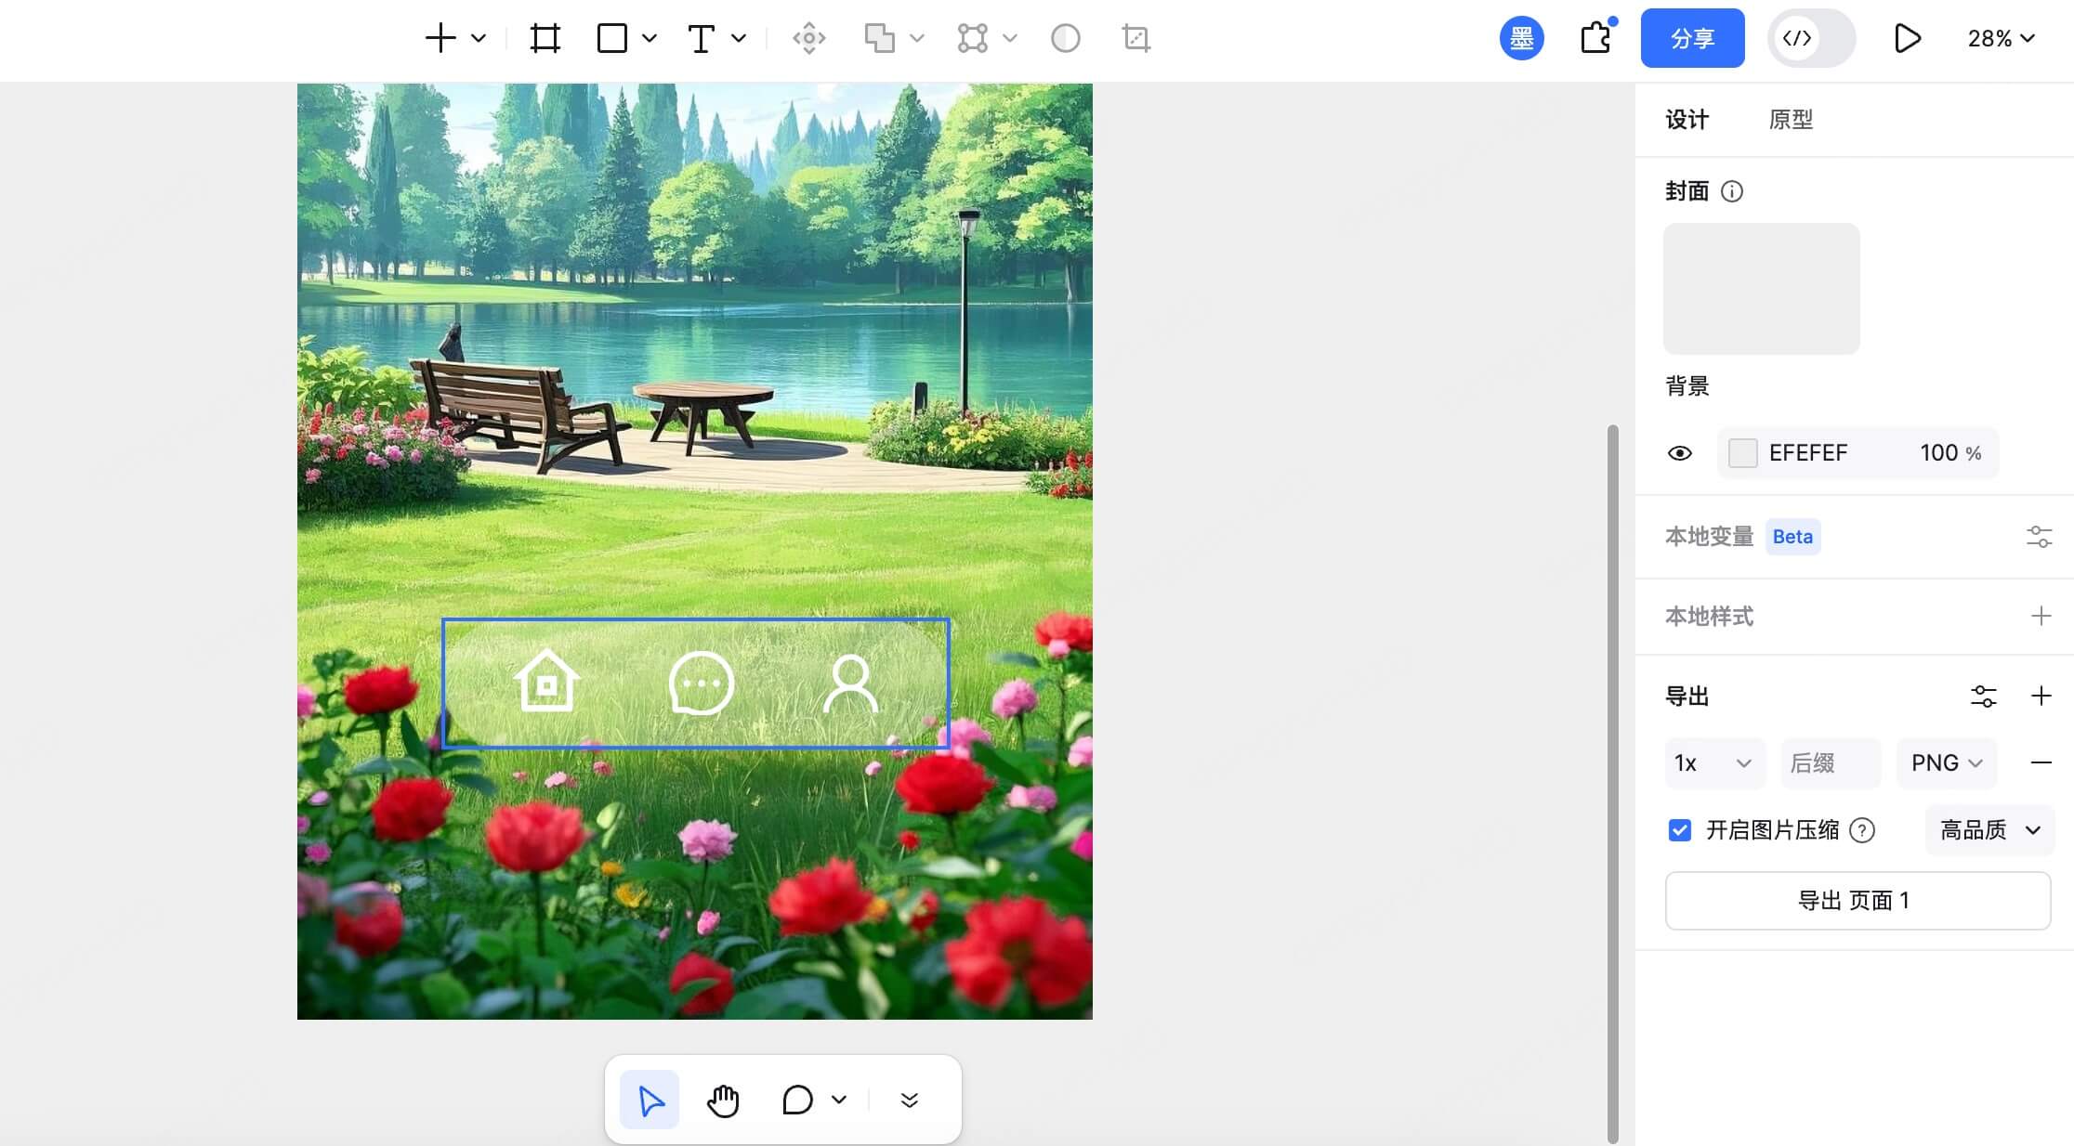The image size is (2074, 1146).
Task: Click the 导出 页面 1 button
Action: click(x=1857, y=900)
